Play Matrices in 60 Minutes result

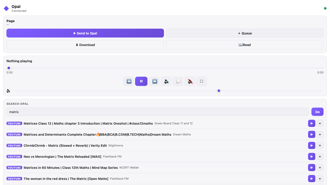(x=312, y=168)
